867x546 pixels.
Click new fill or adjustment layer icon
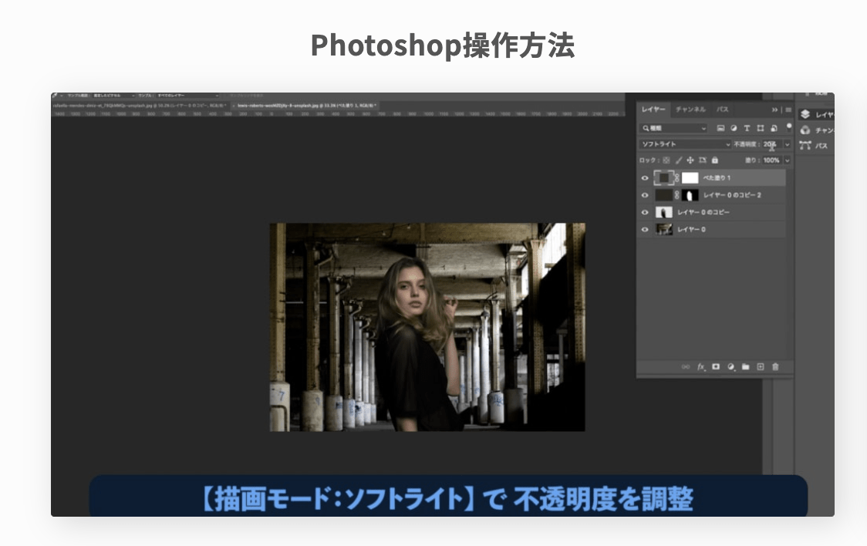coord(731,367)
